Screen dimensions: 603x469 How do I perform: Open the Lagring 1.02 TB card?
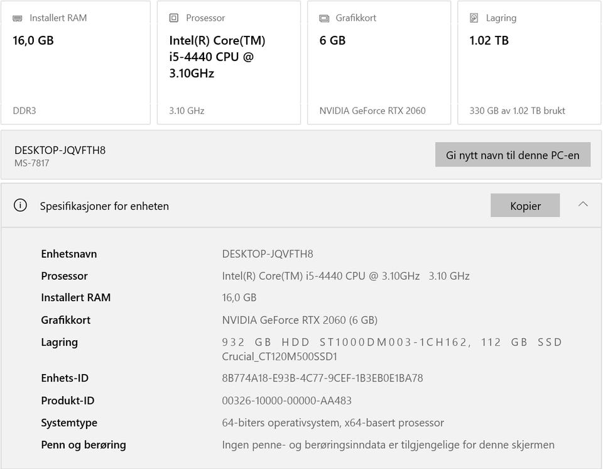coord(529,63)
